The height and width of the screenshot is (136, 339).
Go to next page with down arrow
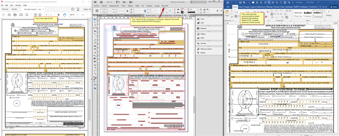pos(40,15)
